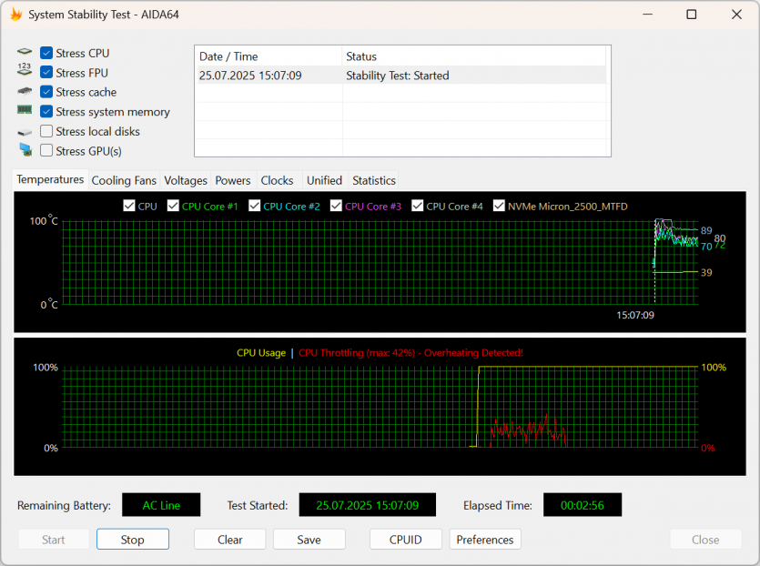
Task: Open the Clocks tab
Action: click(277, 180)
